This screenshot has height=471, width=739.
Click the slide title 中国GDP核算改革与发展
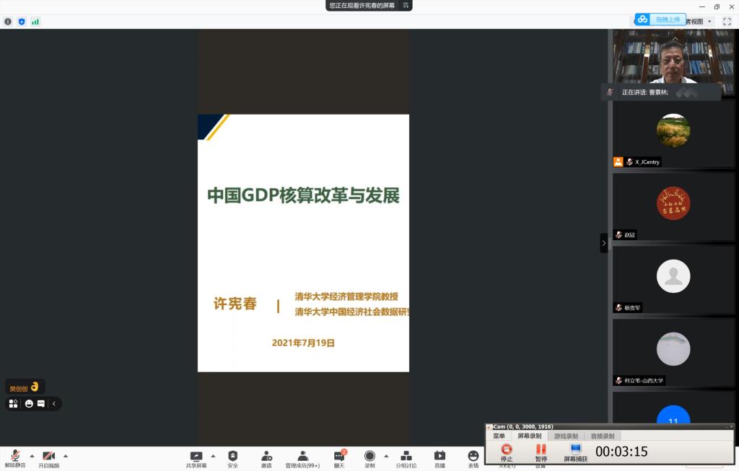304,195
